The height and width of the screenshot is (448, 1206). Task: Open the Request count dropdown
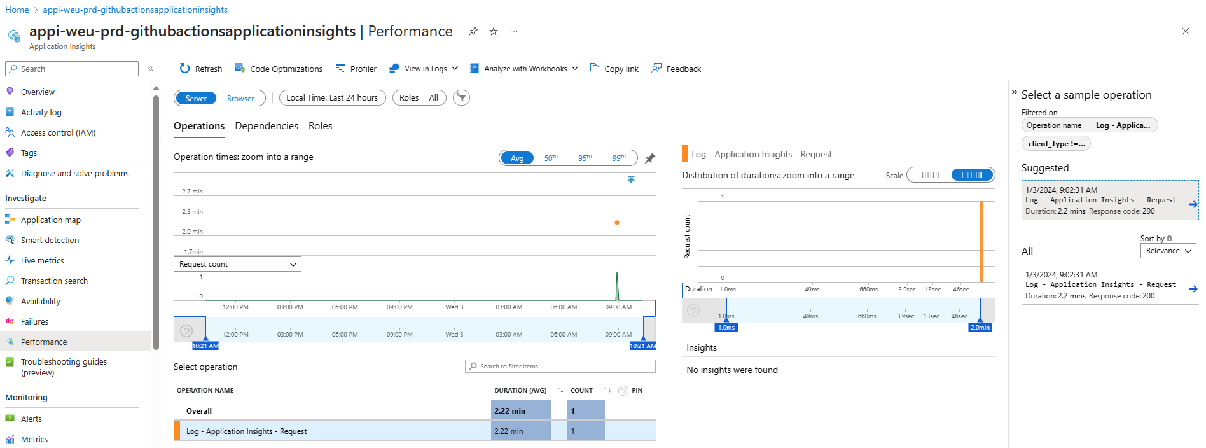[237, 264]
